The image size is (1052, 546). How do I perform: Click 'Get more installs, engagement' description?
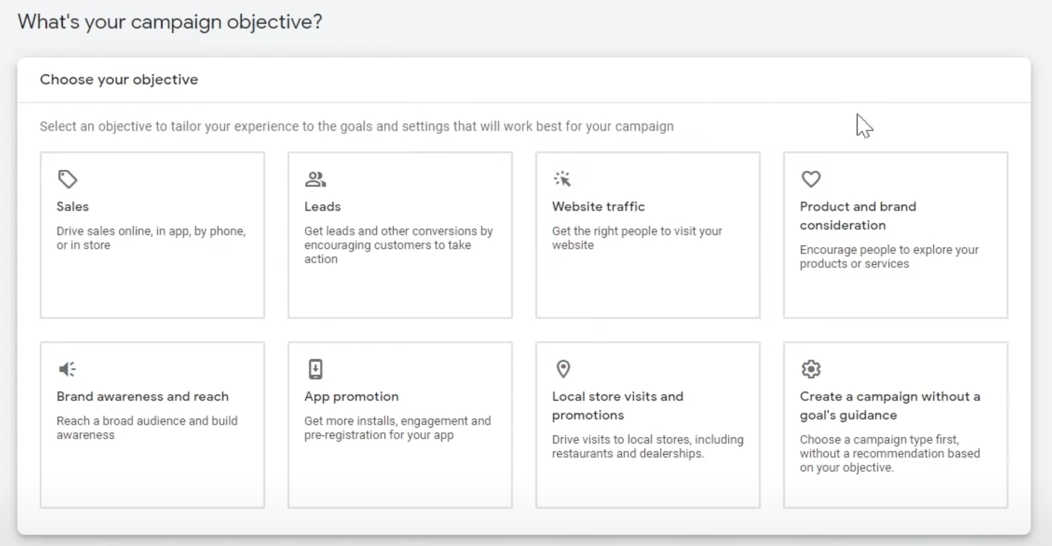click(x=397, y=428)
